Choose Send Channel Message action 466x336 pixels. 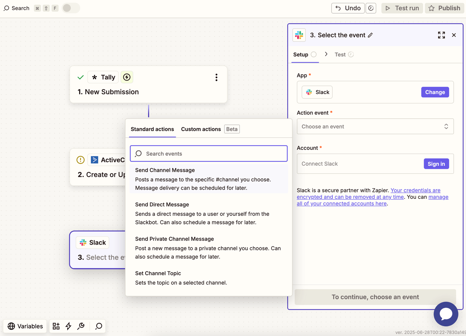(209, 179)
